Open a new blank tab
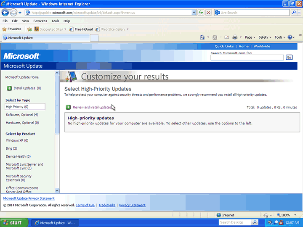The width and height of the screenshot is (303, 227). click(x=95, y=38)
